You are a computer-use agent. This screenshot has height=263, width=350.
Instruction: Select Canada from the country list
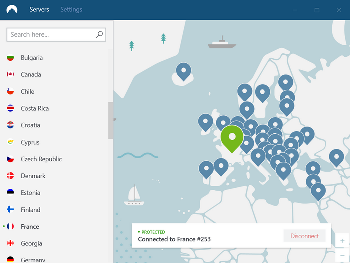pos(31,74)
